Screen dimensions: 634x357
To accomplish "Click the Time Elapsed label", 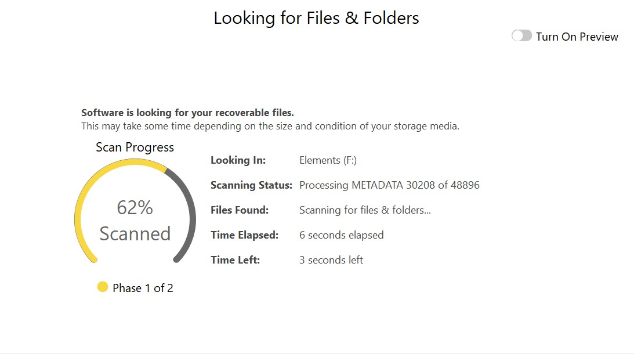I will [x=244, y=235].
